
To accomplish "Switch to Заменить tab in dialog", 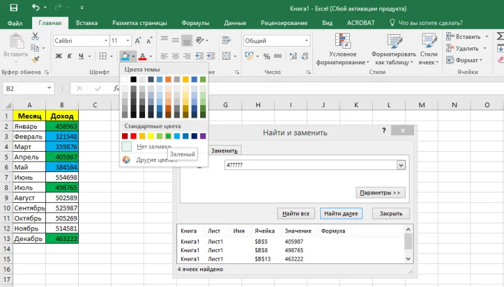I will (x=224, y=150).
